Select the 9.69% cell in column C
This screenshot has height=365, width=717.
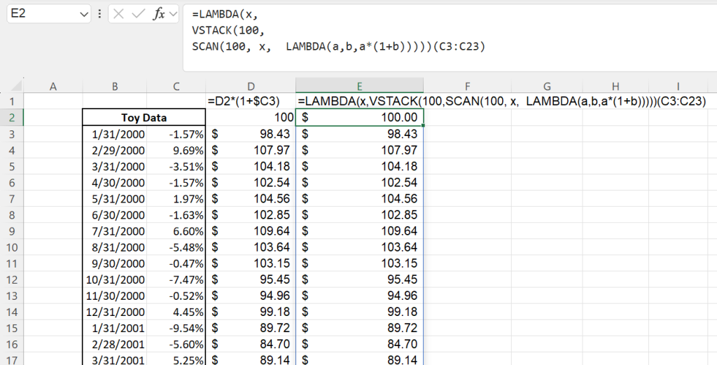coord(176,150)
